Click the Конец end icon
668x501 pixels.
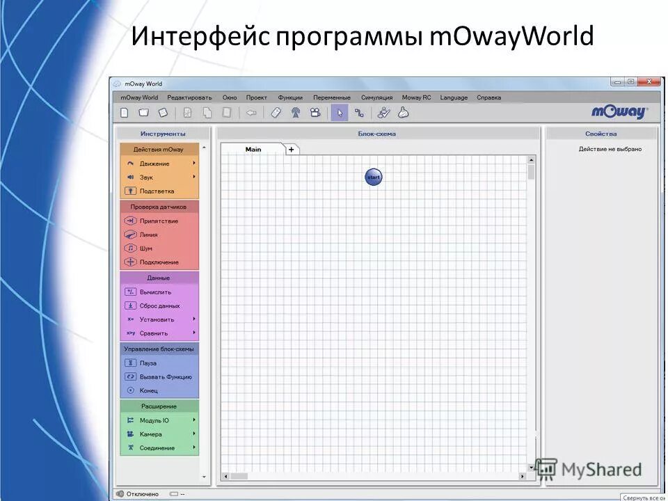[x=130, y=390]
